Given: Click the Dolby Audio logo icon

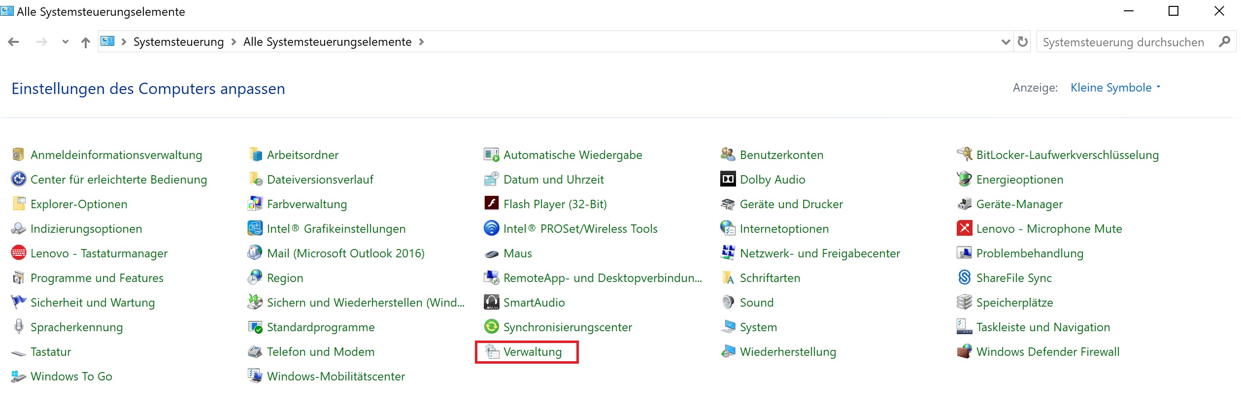Looking at the screenshot, I should pyautogui.click(x=728, y=179).
